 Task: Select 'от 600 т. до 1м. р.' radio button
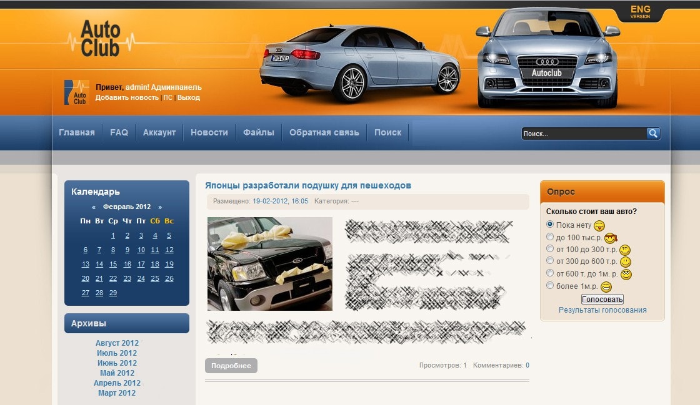550,273
